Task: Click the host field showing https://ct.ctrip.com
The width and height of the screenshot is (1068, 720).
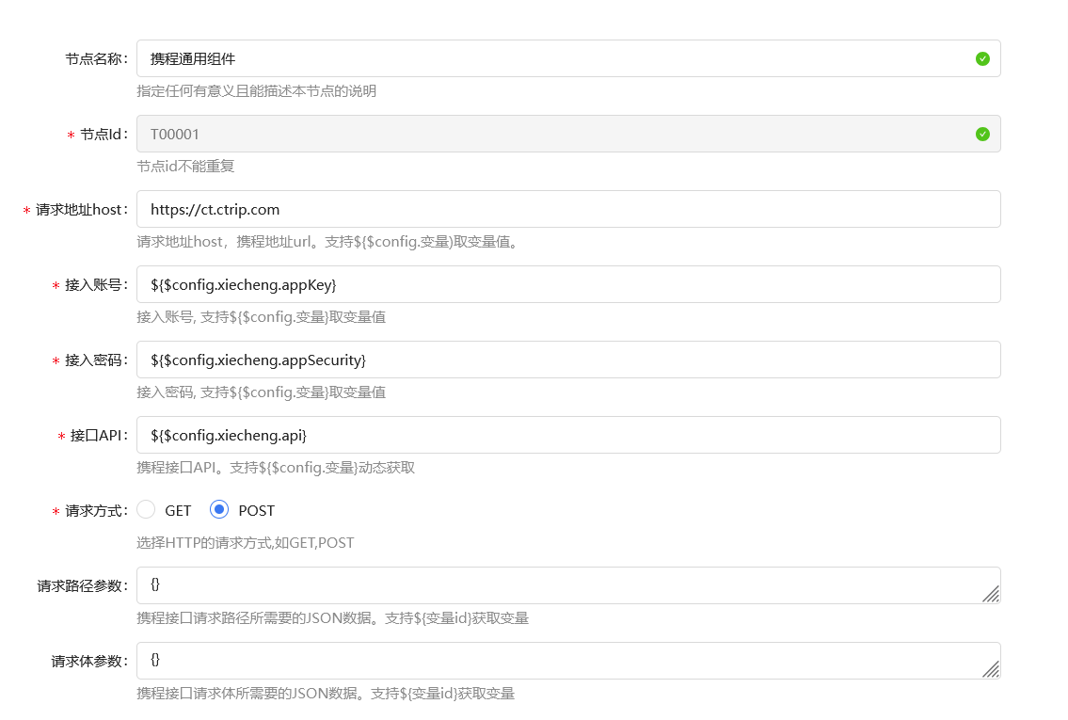Action: pyautogui.click(x=565, y=209)
